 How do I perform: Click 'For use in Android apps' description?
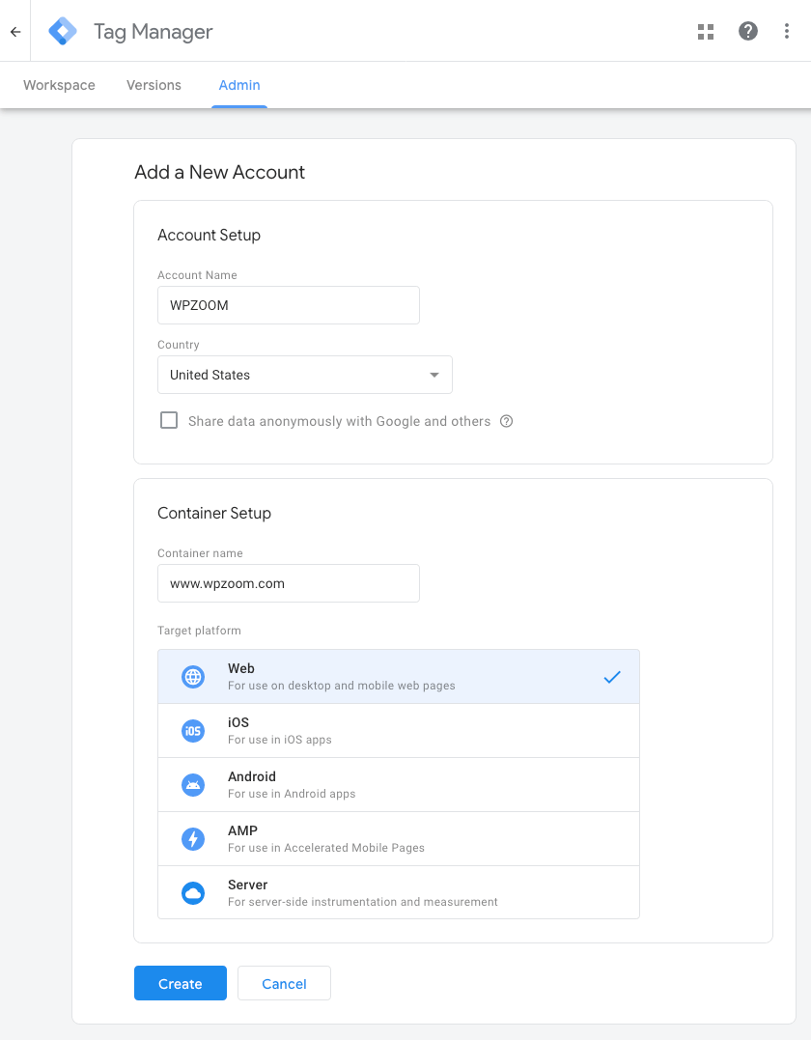pos(292,794)
